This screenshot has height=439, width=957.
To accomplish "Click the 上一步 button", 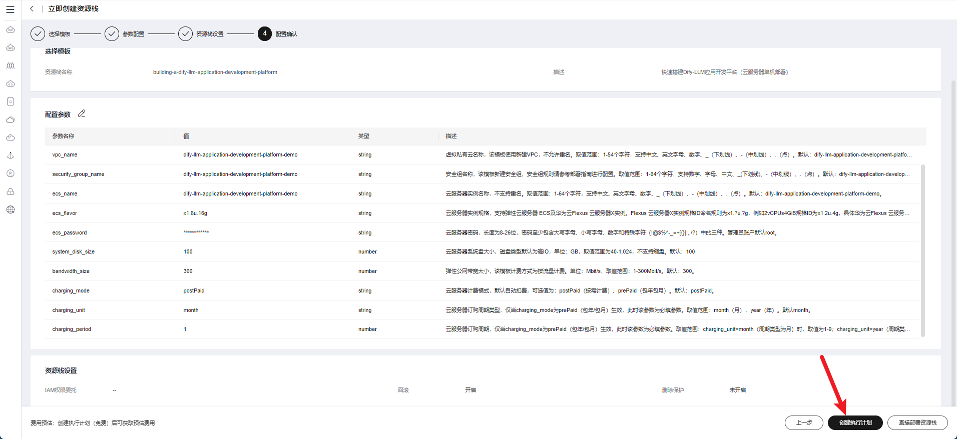I will (804, 422).
